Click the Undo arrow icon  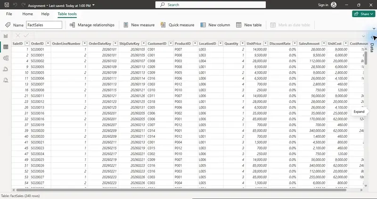click(15, 5)
